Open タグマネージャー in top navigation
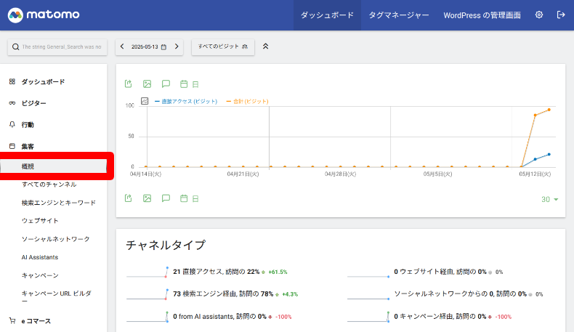The image size is (574, 332). (x=399, y=15)
